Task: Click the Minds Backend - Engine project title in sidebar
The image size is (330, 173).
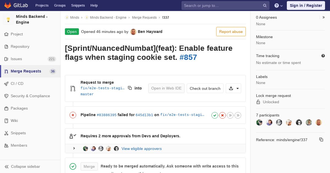Action: pos(32,19)
